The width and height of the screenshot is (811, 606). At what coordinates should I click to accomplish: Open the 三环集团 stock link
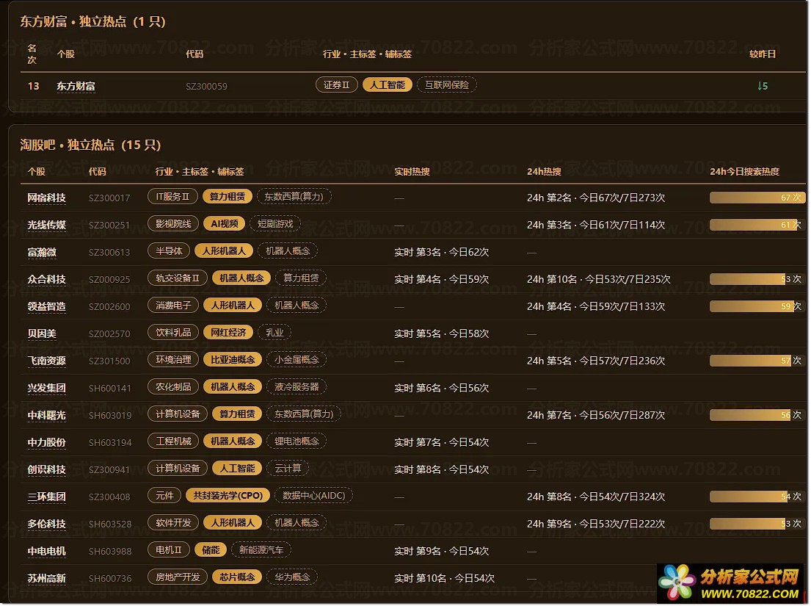pos(46,497)
